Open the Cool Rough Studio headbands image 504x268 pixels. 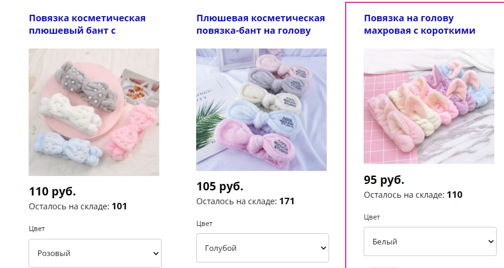click(261, 110)
